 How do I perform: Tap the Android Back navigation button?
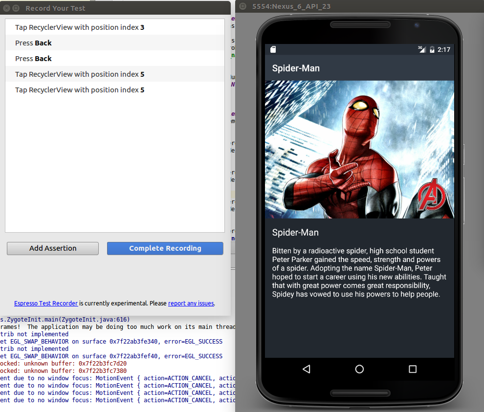306,369
